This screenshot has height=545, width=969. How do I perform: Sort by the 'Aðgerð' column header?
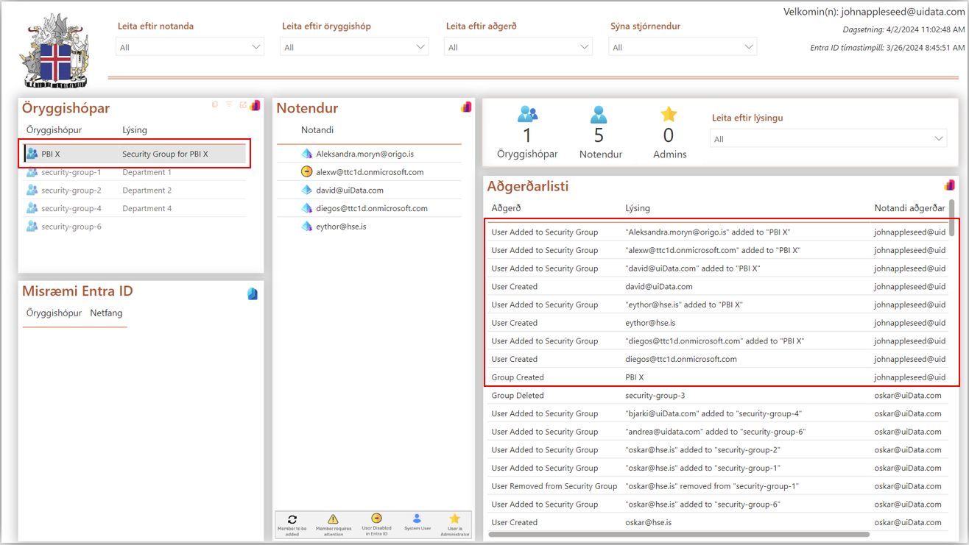coord(507,208)
